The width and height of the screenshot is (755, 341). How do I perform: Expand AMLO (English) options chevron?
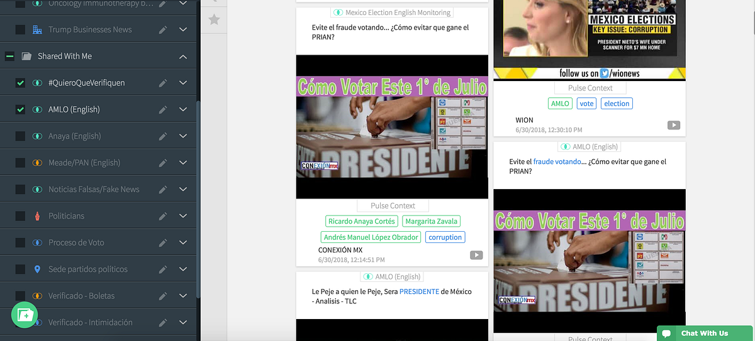pyautogui.click(x=183, y=109)
